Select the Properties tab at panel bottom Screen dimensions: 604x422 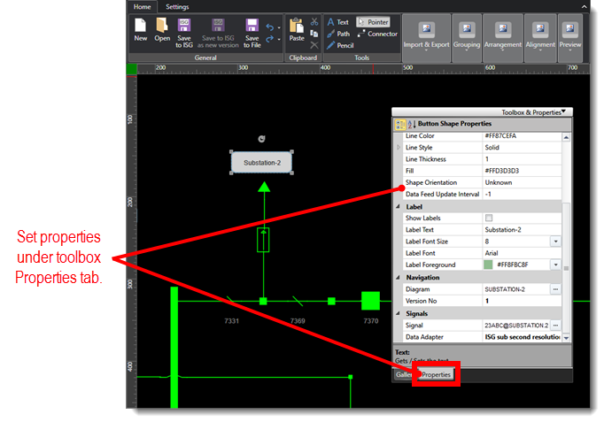(437, 375)
